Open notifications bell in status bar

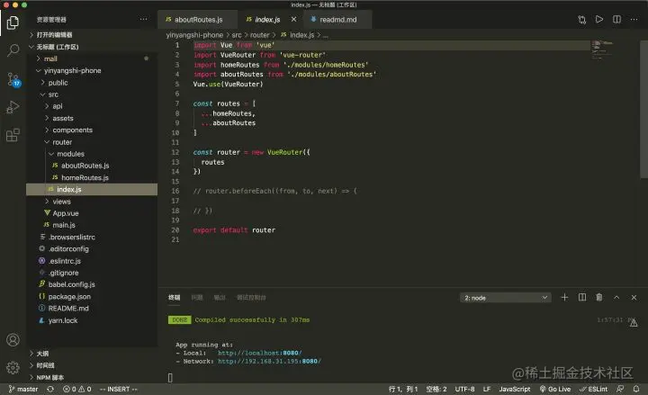tap(636, 390)
